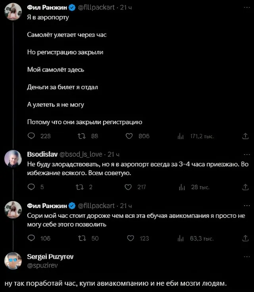This screenshot has height=292, width=254.
Task: Reply to Bsodislav's tweet
Action: (x=31, y=187)
